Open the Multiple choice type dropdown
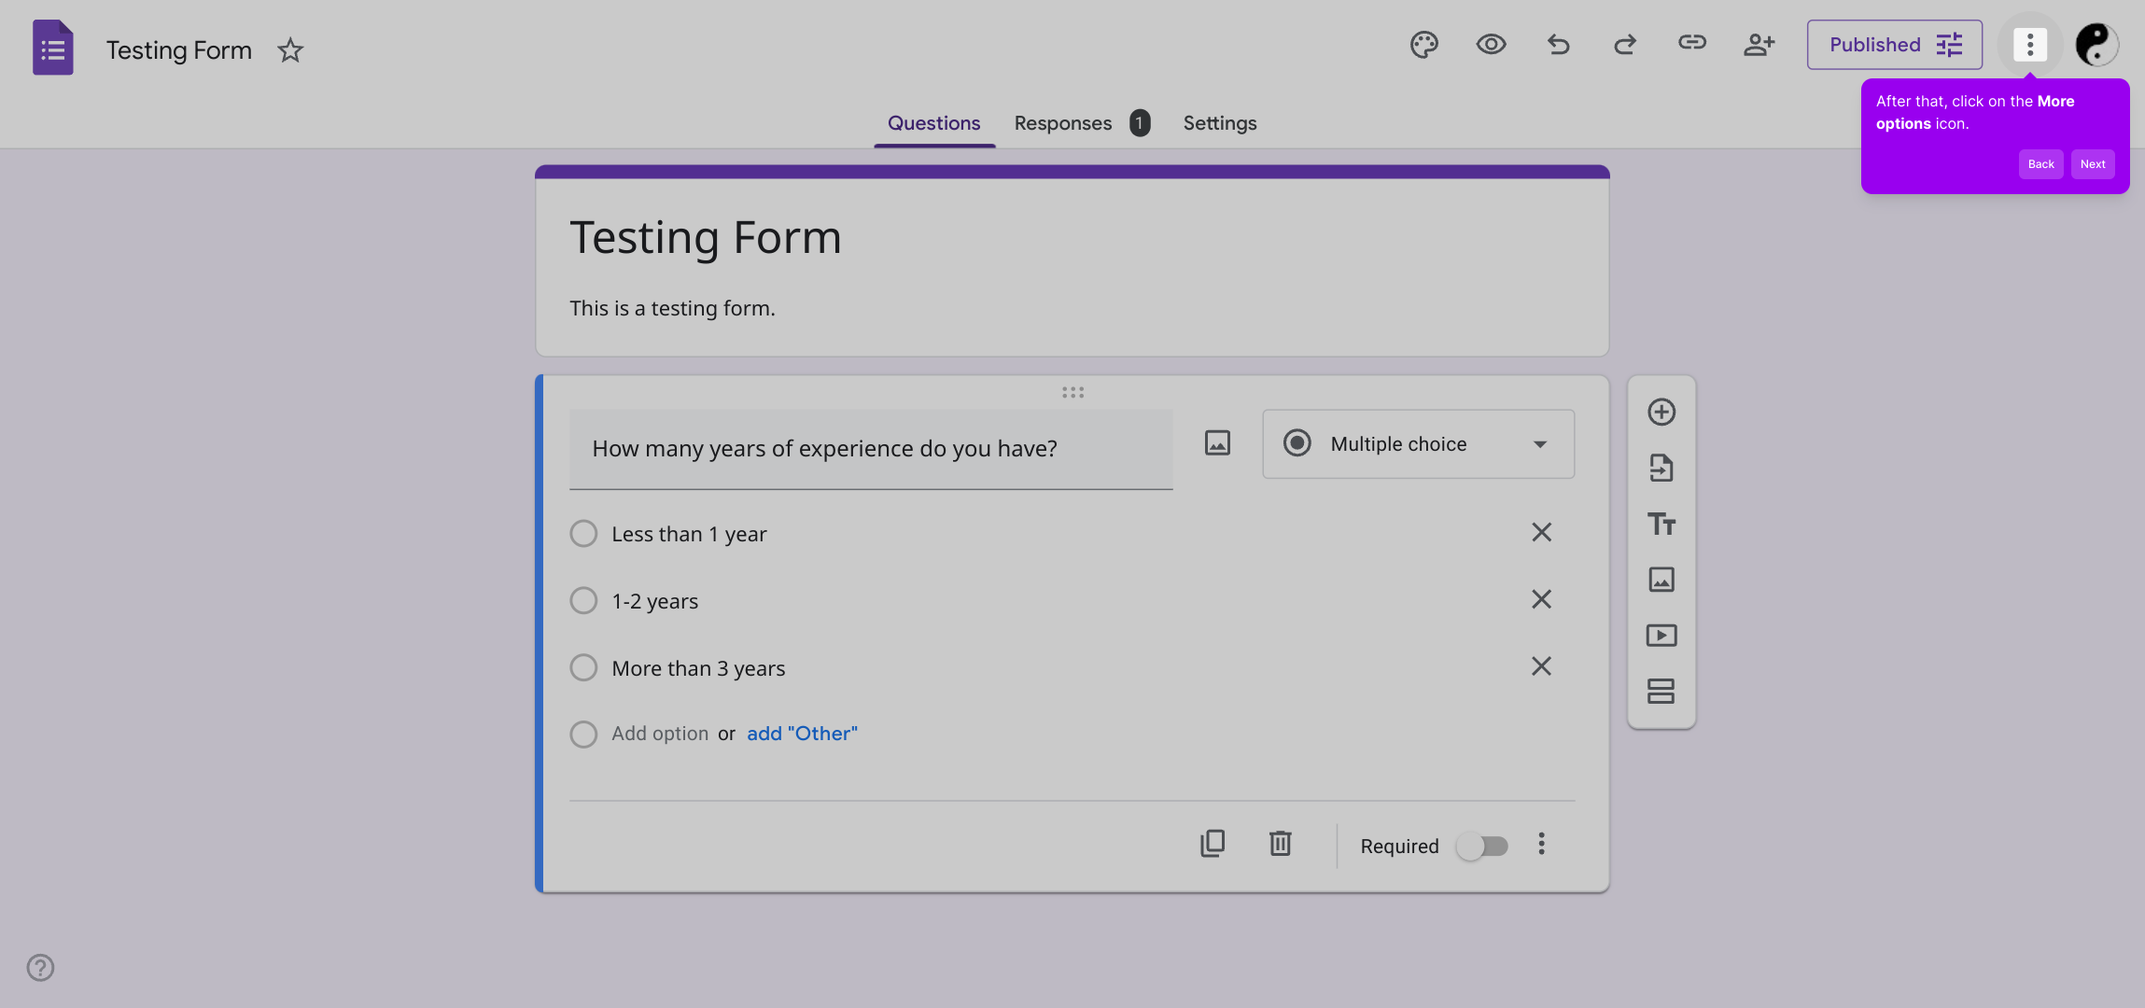2145x1008 pixels. [1418, 444]
